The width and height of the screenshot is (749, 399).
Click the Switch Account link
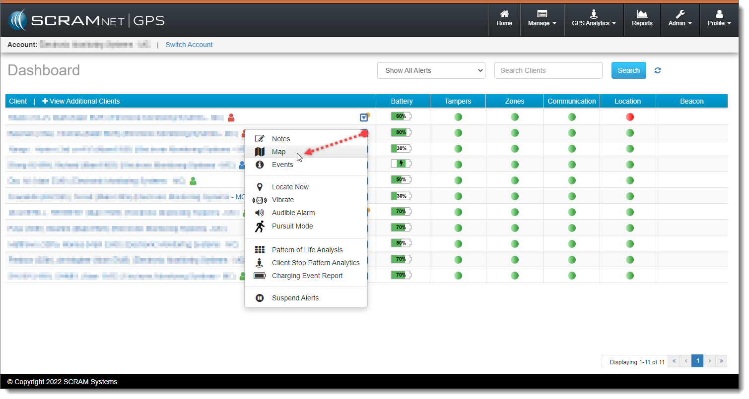point(189,45)
